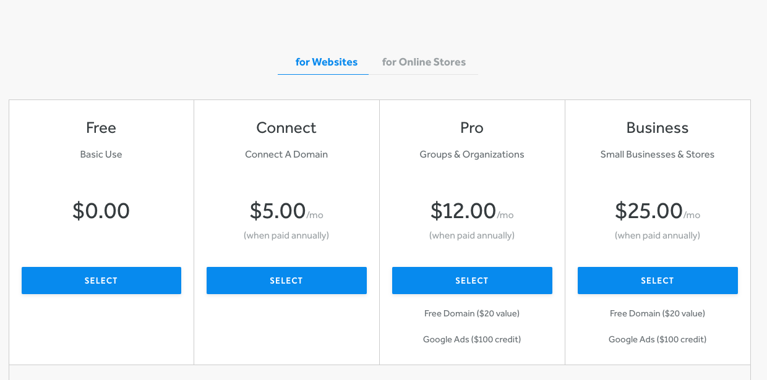767x380 pixels.
Task: Click SELECT under the Connect plan
Action: pyautogui.click(x=286, y=280)
